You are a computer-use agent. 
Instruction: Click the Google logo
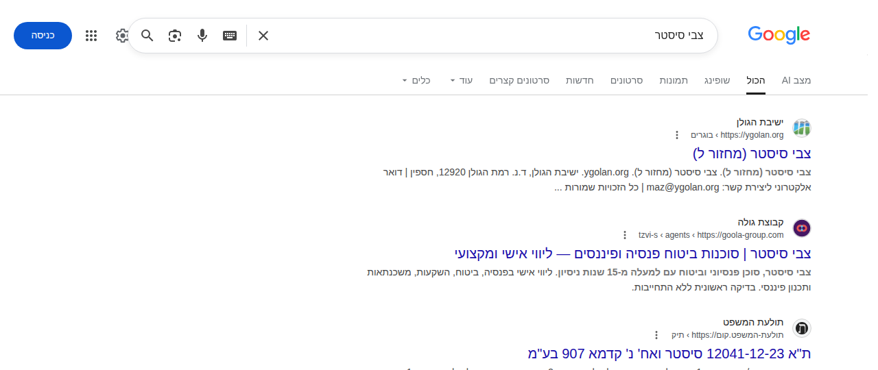[779, 35]
